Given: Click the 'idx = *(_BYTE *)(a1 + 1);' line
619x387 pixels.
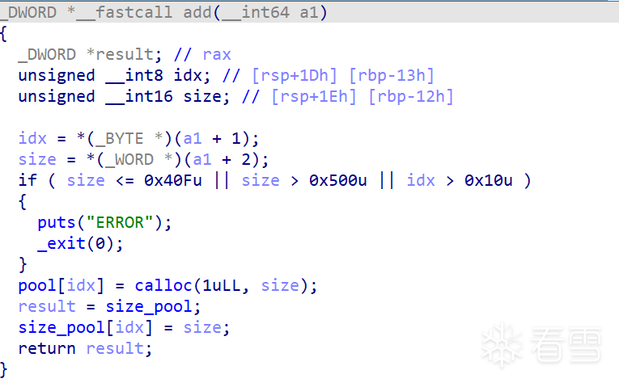Looking at the screenshot, I should 138,139.
